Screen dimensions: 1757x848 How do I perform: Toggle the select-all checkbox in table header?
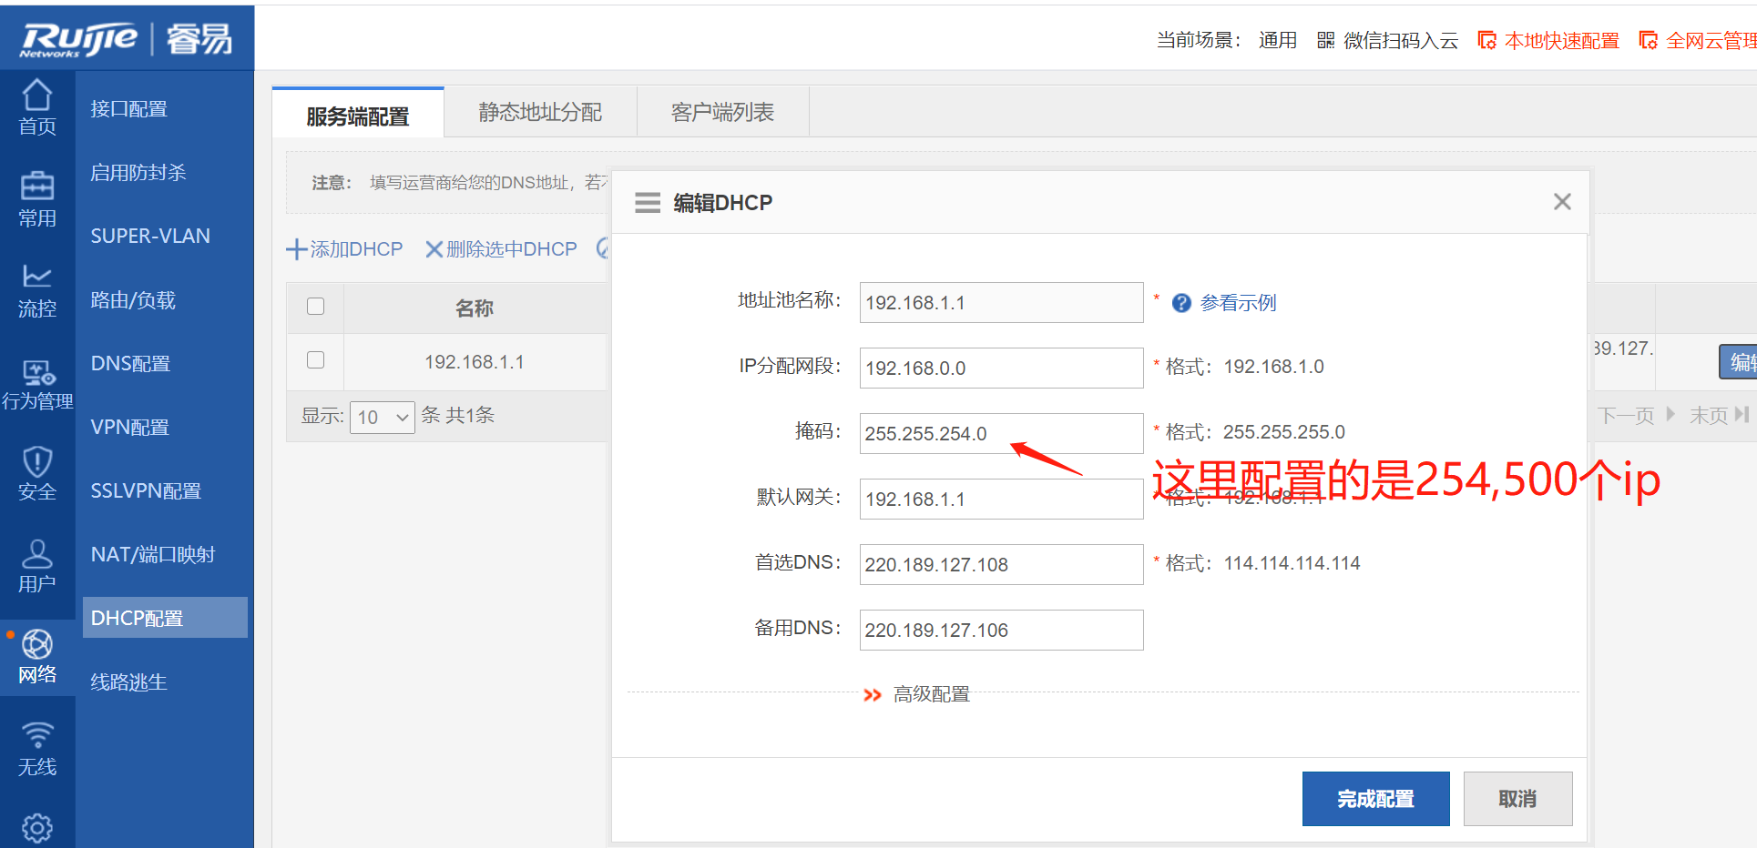tap(316, 307)
